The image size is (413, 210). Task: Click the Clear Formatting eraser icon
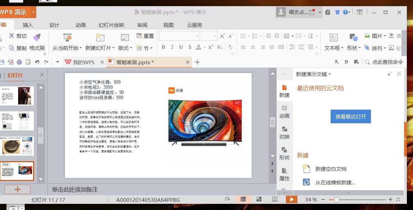(230, 47)
